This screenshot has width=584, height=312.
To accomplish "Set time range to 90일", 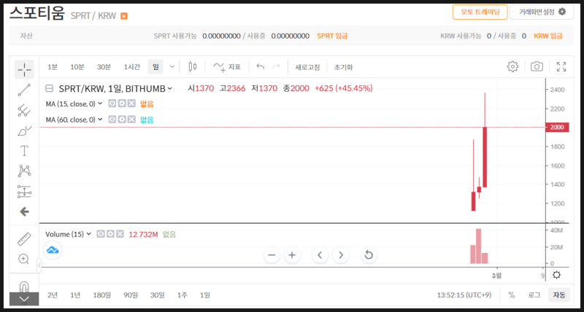I will coord(131,295).
